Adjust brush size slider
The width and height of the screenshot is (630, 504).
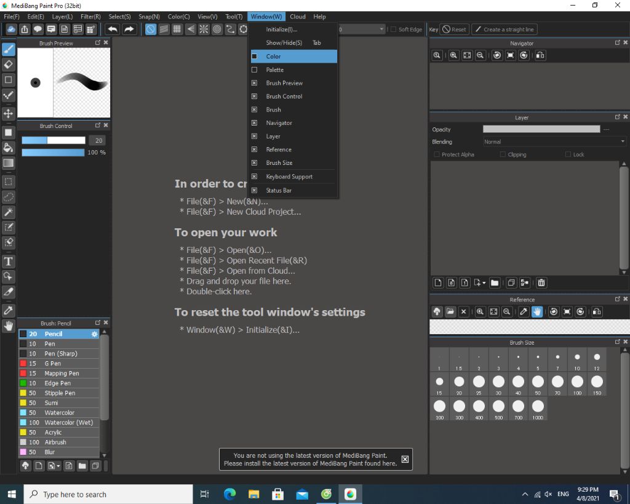coord(54,140)
